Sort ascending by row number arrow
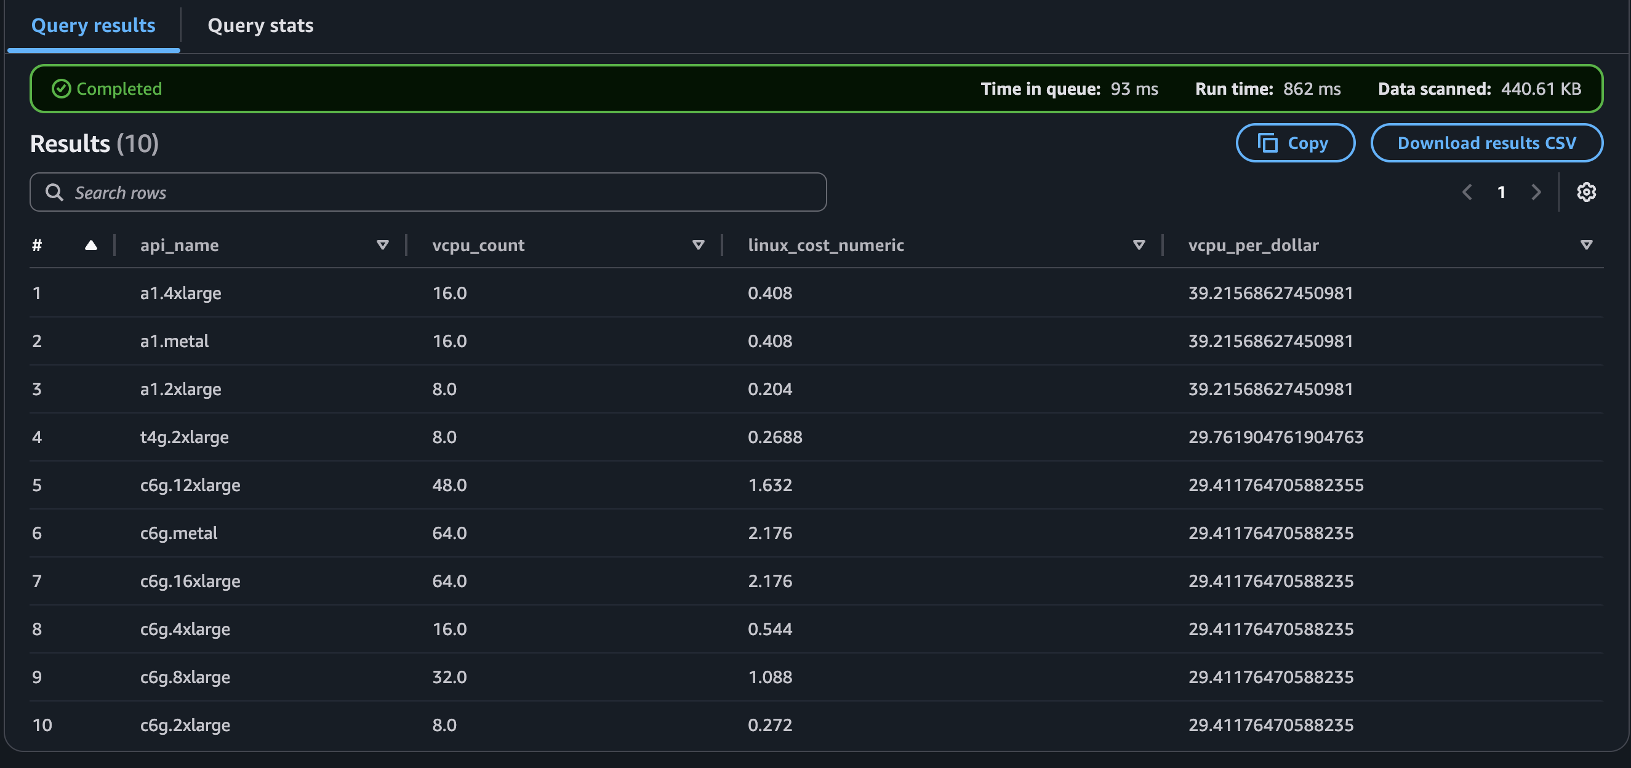 point(90,245)
